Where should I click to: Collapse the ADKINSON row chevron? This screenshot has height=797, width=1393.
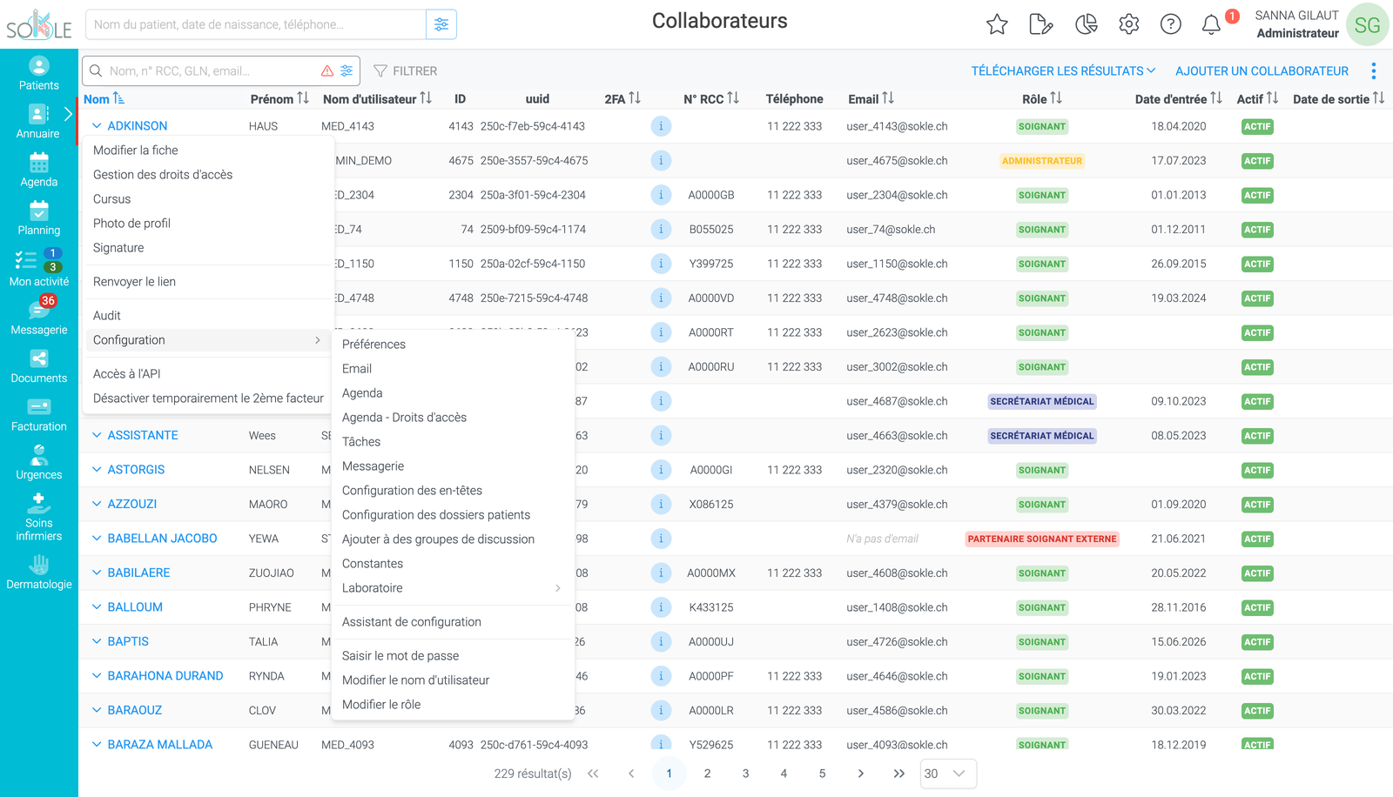97,126
